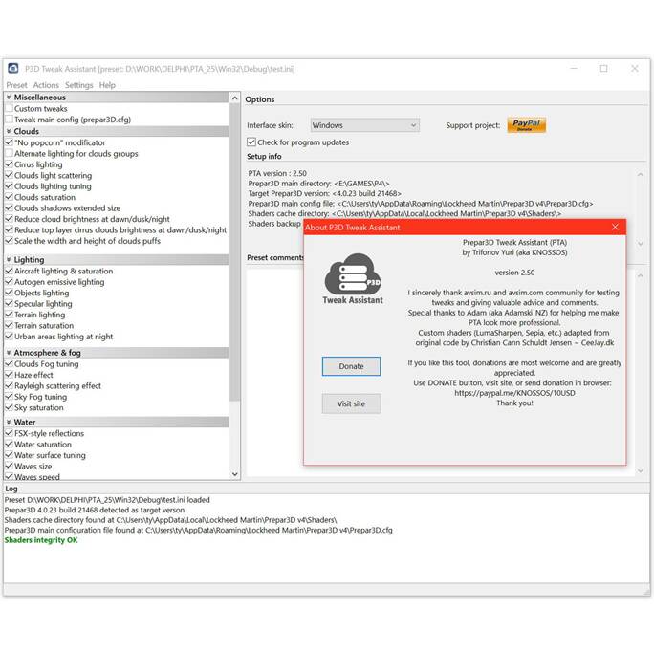The width and height of the screenshot is (654, 654).
Task: Toggle Rayleigh scattering effect
Action: [x=10, y=386]
